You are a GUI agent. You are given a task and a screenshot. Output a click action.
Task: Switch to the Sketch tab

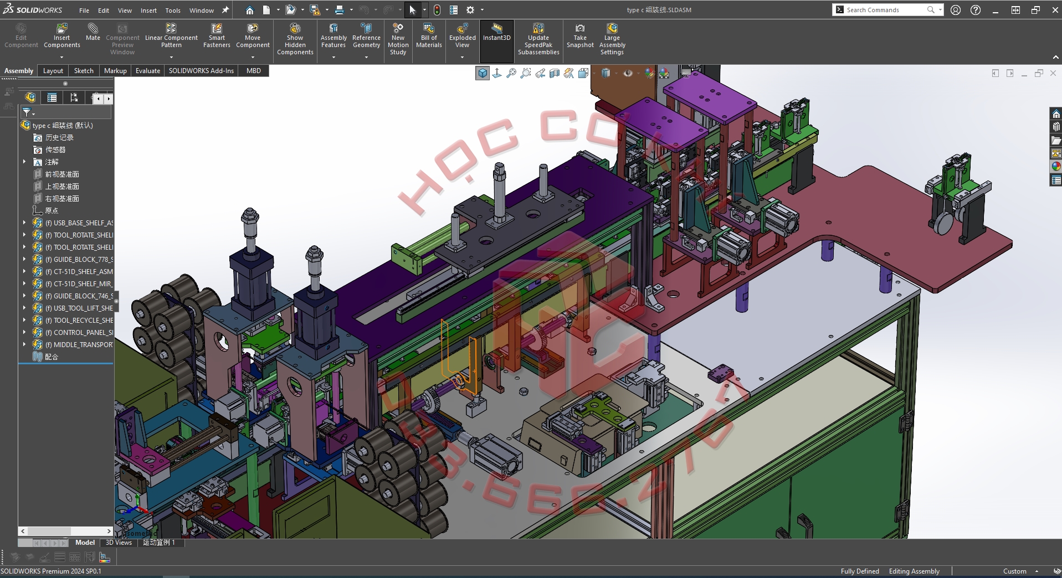pos(84,71)
